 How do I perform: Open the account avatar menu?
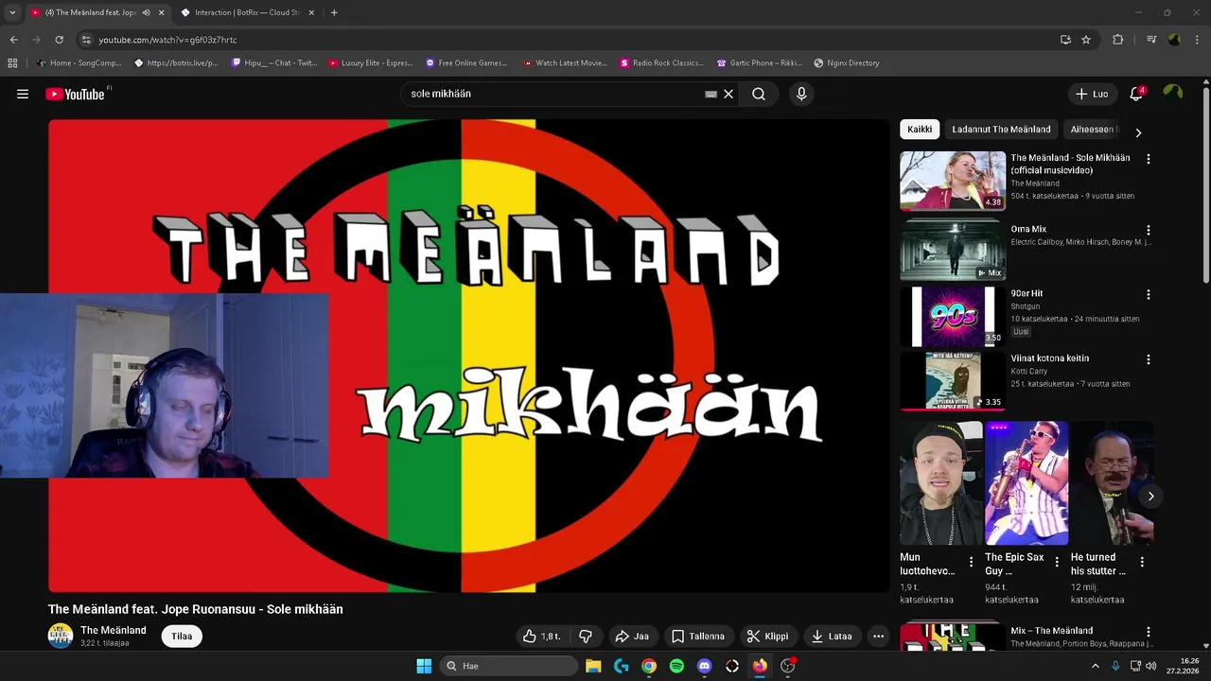pos(1173,93)
